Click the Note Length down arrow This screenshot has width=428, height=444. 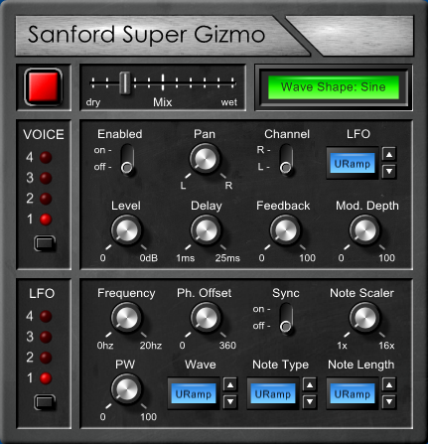click(x=389, y=402)
